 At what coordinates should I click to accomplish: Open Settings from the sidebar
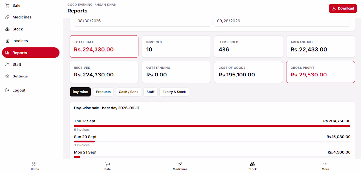31,76
